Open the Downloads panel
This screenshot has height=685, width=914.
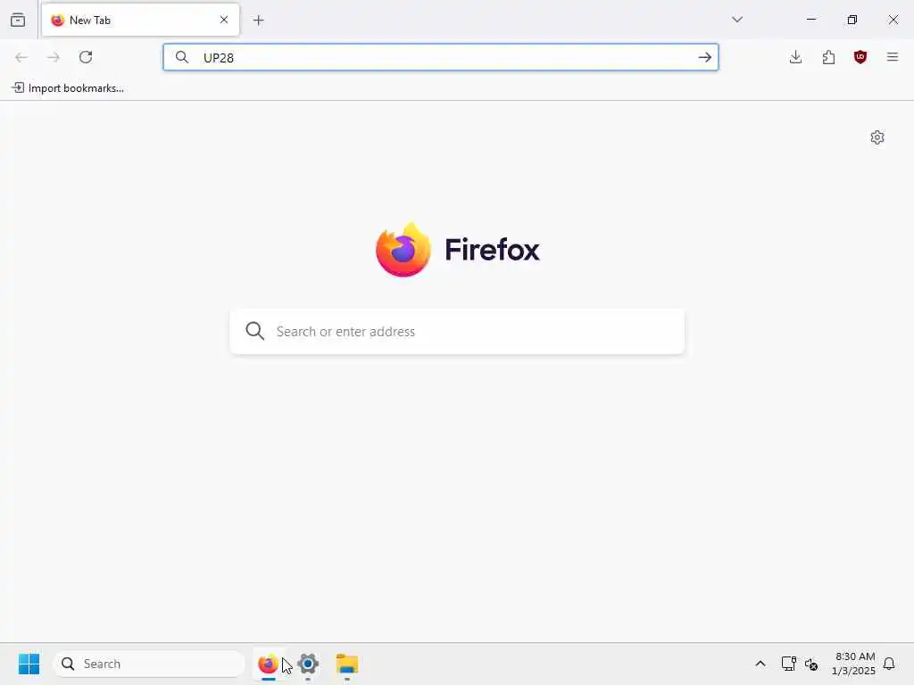pos(795,57)
